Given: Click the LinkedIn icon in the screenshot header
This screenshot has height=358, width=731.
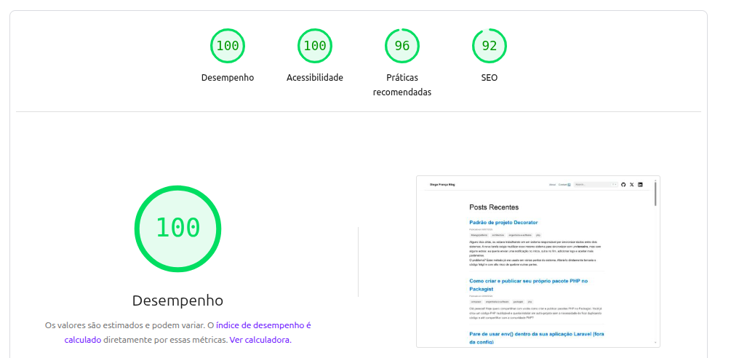Looking at the screenshot, I should pyautogui.click(x=640, y=185).
